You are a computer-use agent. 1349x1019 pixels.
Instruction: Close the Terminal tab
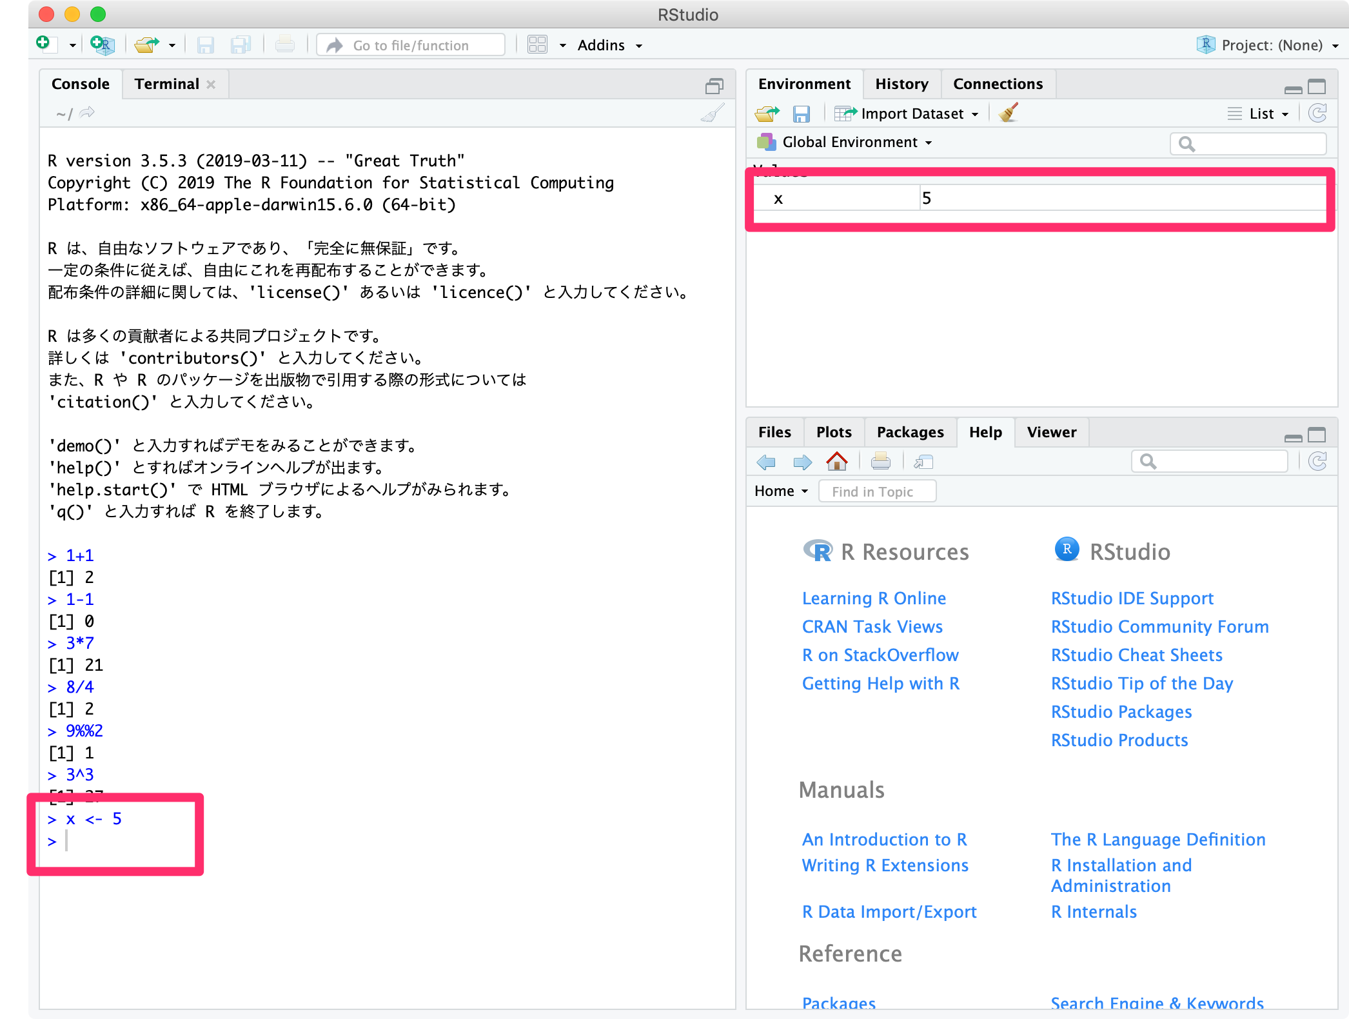[211, 84]
